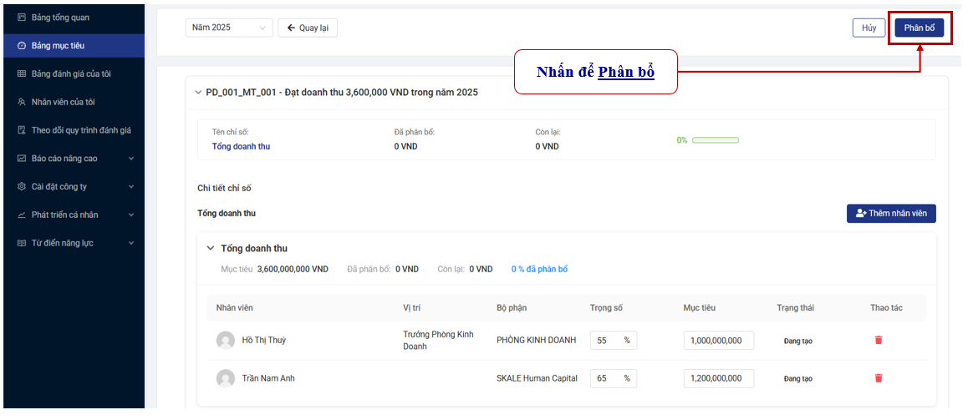Click the 0% allocation progress bar

point(715,140)
